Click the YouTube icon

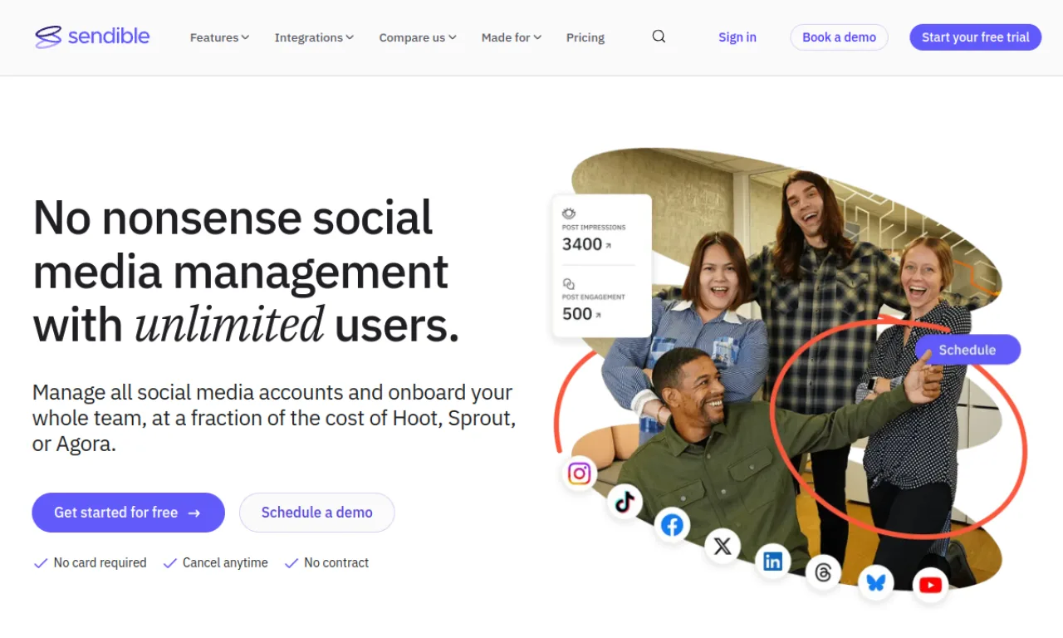tap(930, 586)
